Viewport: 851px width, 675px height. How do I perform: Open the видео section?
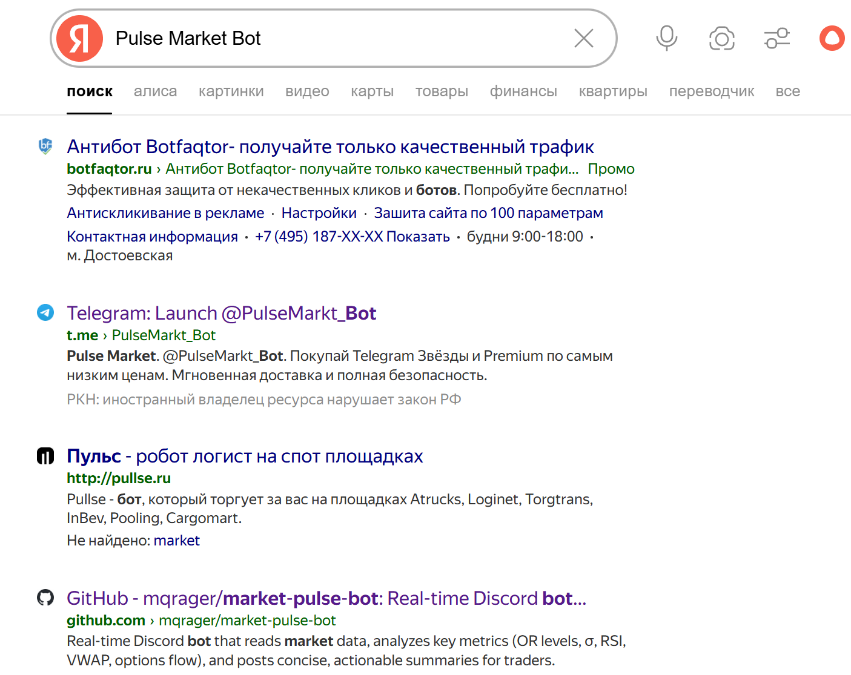point(306,91)
